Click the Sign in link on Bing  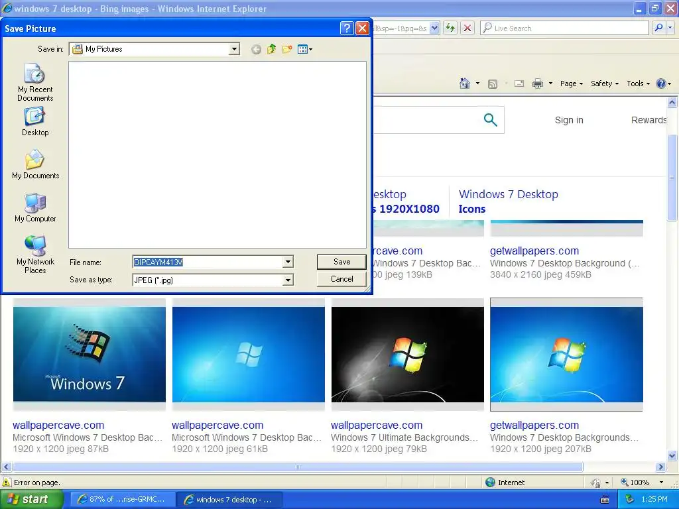pos(569,120)
